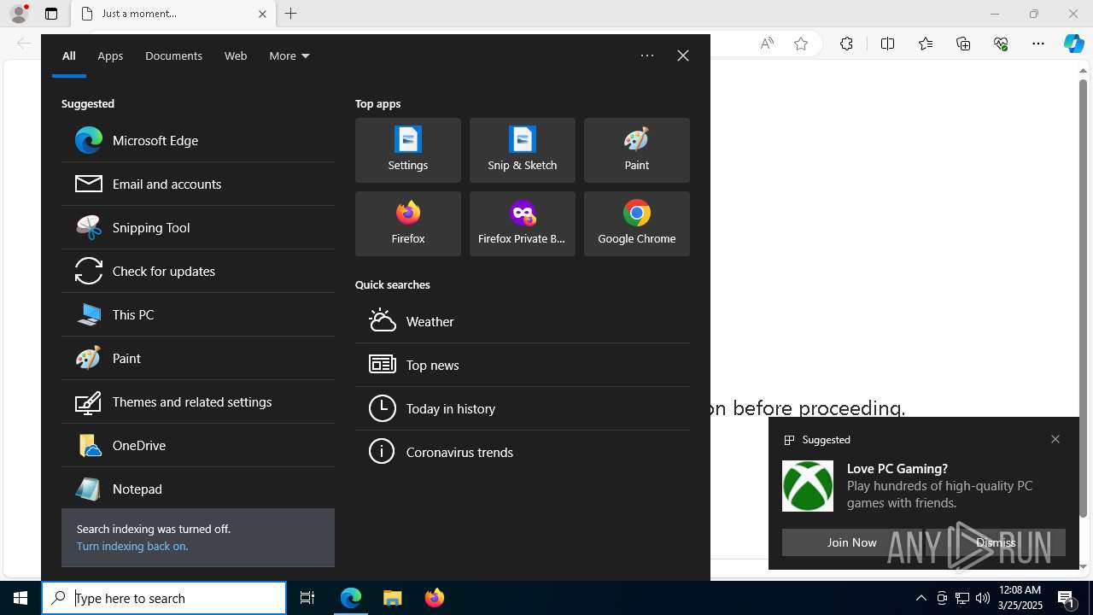The height and width of the screenshot is (615, 1093).
Task: Focus the taskbar search box
Action: coord(164,598)
